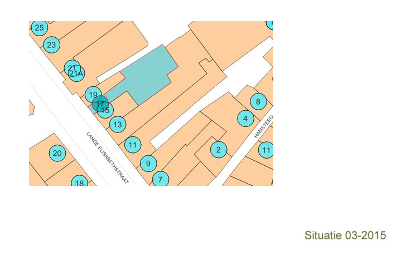Viewport: 396px width, 266px height.
Task: Click the Situatie 03-2015 caption
Action: pos(345,235)
